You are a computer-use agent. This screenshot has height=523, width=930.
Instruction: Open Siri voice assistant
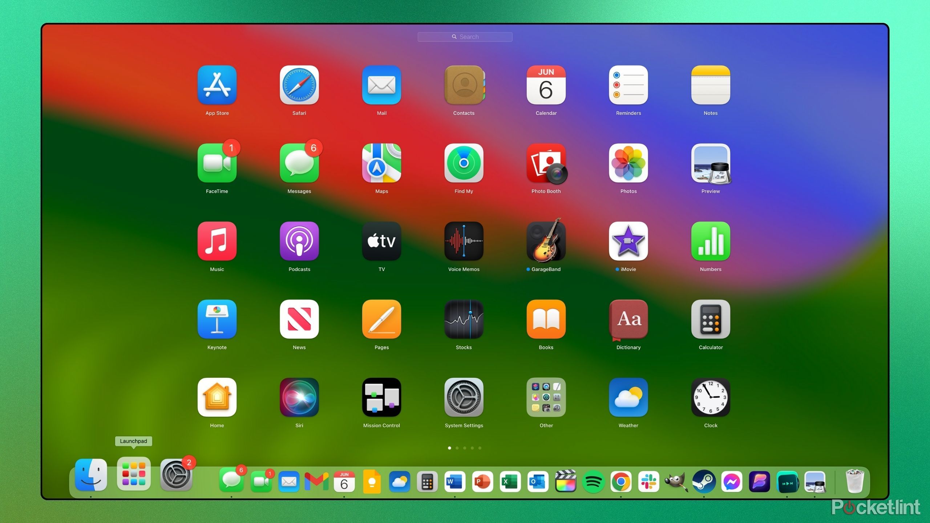pyautogui.click(x=299, y=398)
